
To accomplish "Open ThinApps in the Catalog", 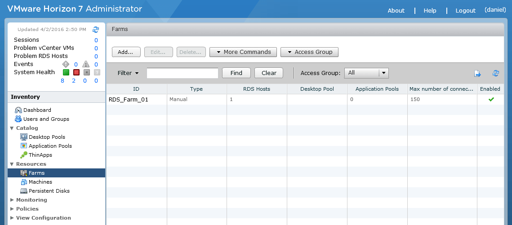I will coord(40,155).
